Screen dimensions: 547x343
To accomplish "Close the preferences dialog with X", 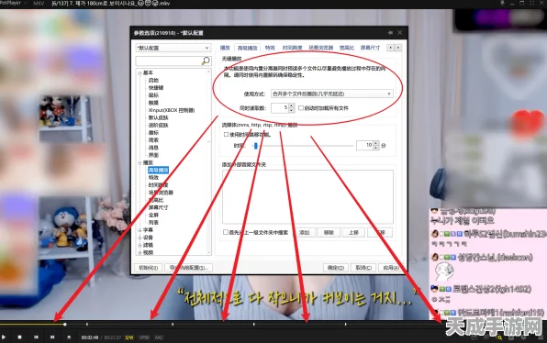I will (x=400, y=32).
